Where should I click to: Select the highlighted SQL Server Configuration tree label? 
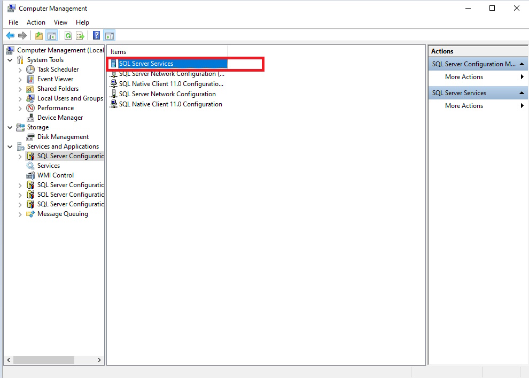coord(70,156)
